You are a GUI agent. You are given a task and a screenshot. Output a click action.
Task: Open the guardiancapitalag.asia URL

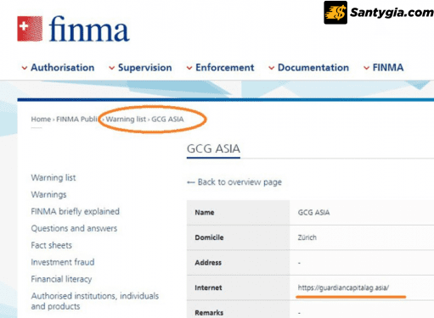tap(343, 287)
